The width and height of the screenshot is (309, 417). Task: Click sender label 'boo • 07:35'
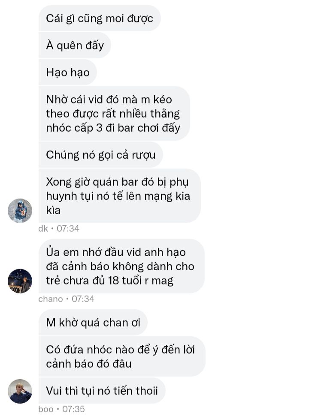(x=61, y=409)
